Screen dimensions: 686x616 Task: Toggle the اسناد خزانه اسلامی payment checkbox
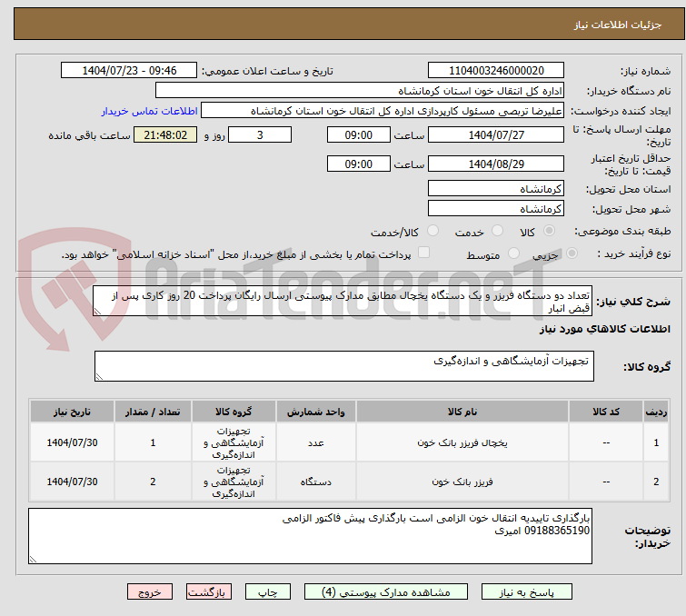point(423,253)
